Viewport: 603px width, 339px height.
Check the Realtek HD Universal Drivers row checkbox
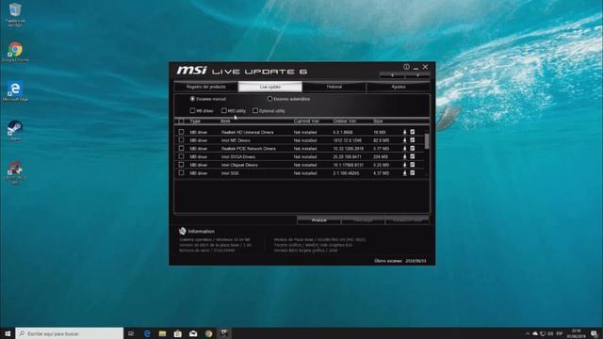(181, 132)
